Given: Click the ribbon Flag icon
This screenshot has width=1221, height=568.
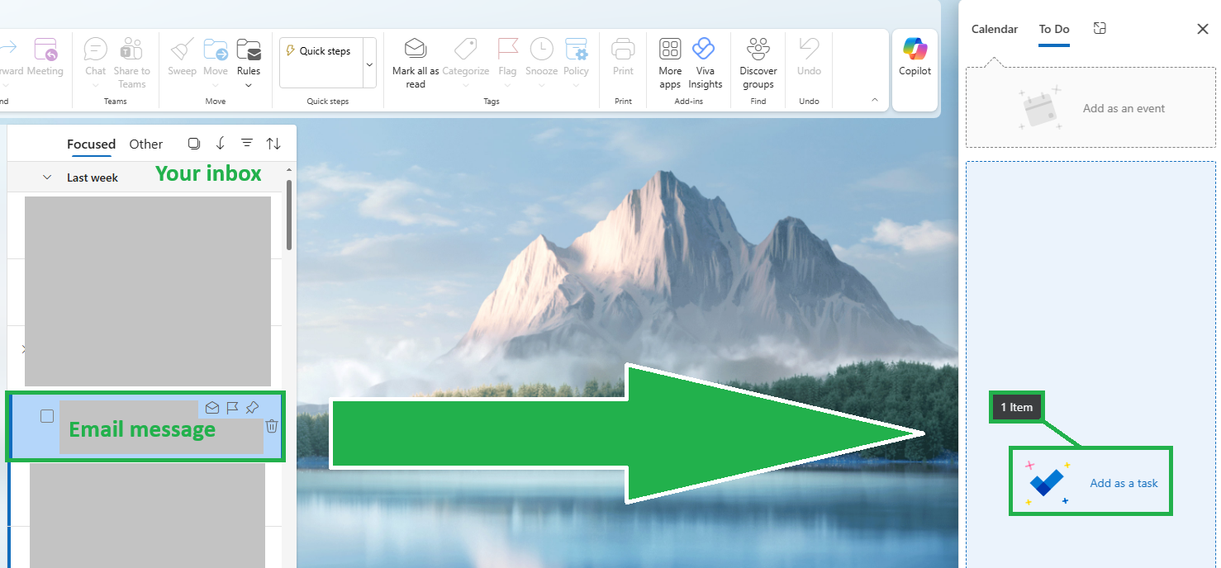Looking at the screenshot, I should (x=507, y=50).
